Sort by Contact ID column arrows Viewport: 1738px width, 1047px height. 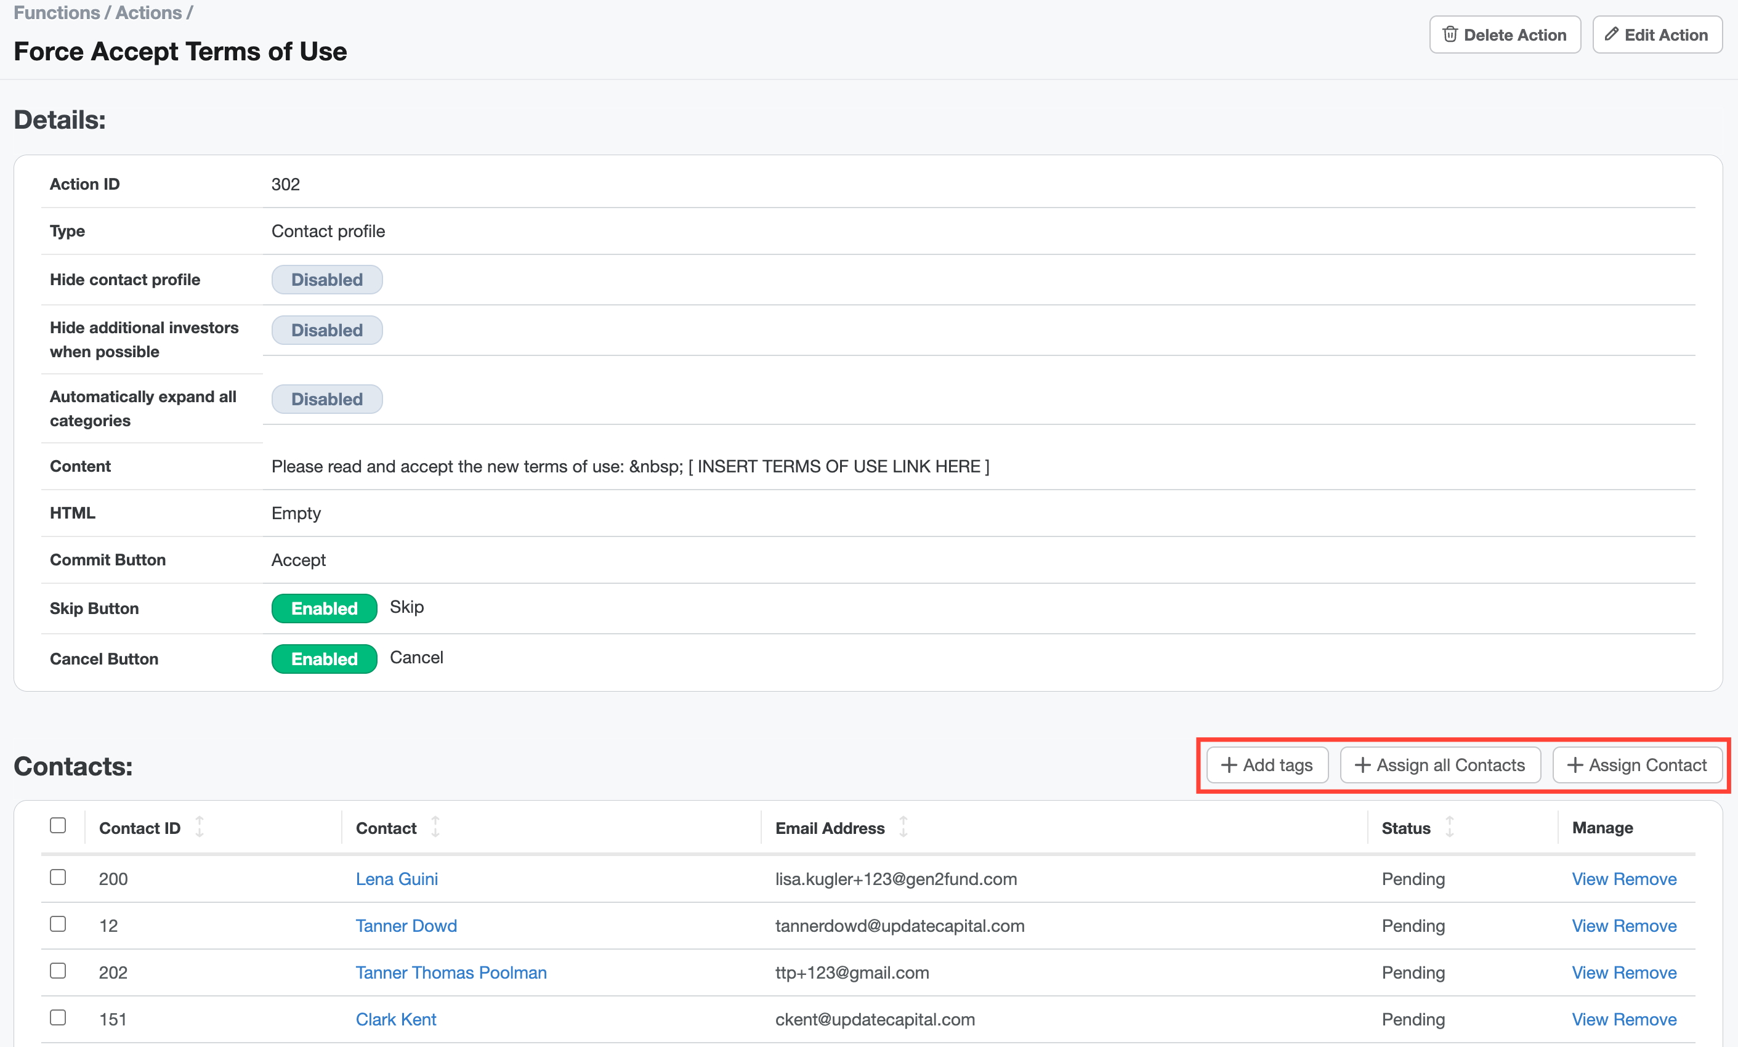(x=200, y=827)
